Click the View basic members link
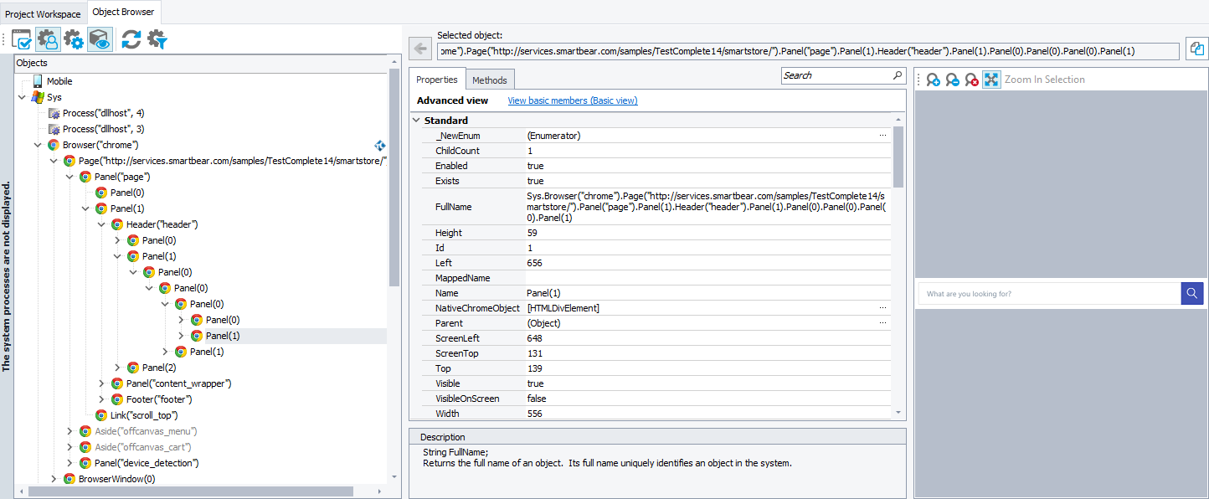 572,100
